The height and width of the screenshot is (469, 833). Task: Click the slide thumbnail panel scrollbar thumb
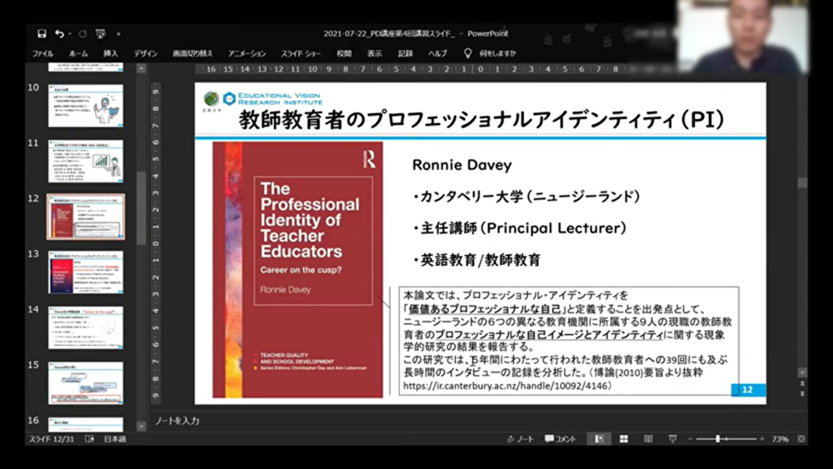tap(142, 207)
